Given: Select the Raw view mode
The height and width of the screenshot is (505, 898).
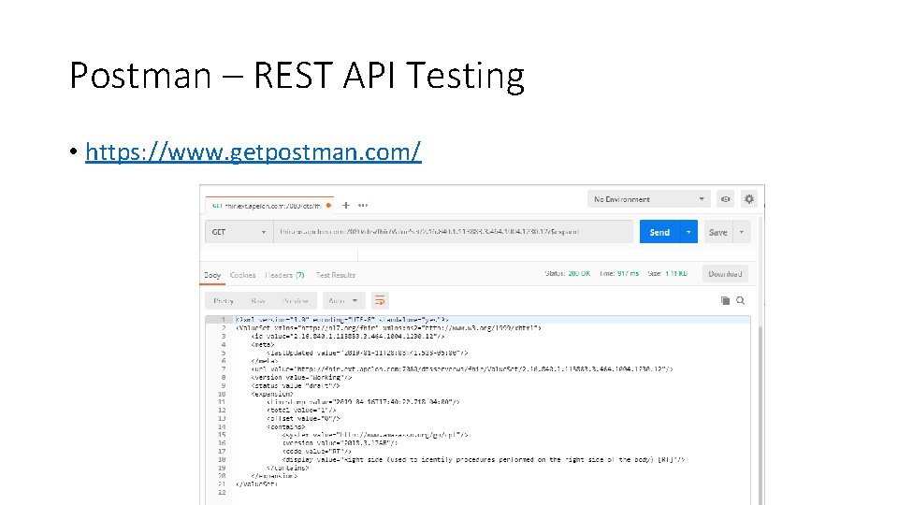Looking at the screenshot, I should pyautogui.click(x=258, y=300).
